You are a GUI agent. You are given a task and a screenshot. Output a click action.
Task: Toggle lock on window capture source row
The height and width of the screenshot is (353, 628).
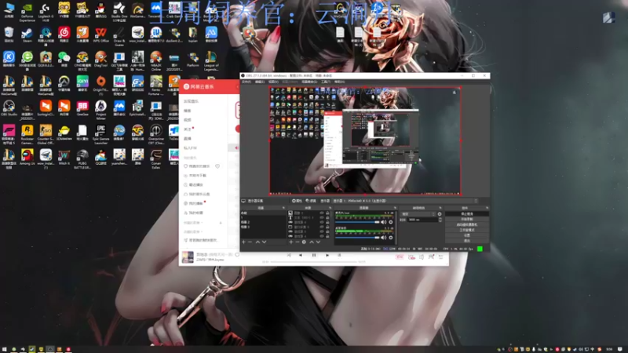click(327, 227)
